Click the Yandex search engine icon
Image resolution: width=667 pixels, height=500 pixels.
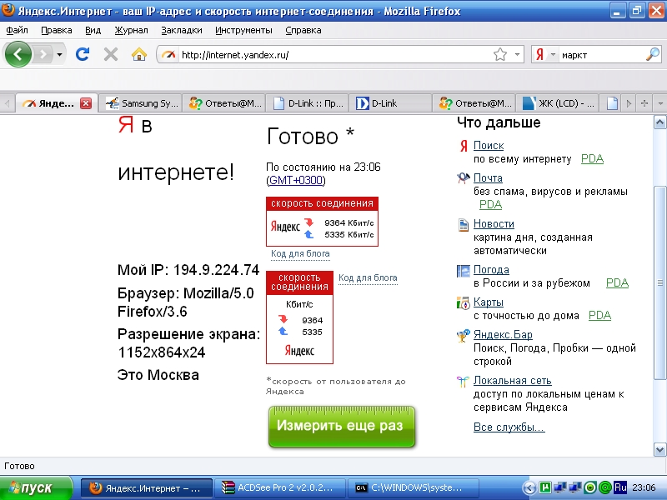(x=539, y=54)
